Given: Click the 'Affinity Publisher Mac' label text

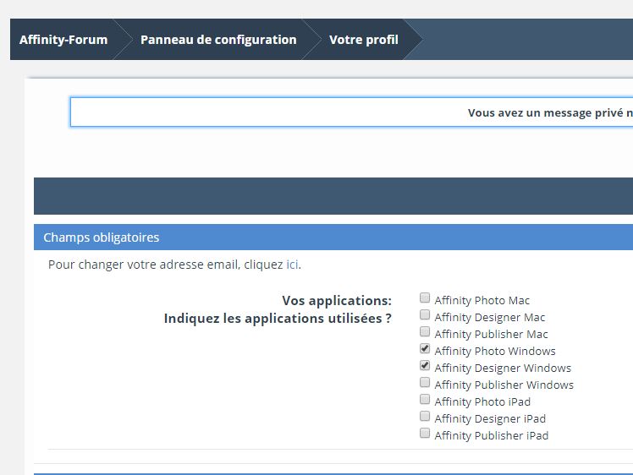Looking at the screenshot, I should [x=492, y=334].
